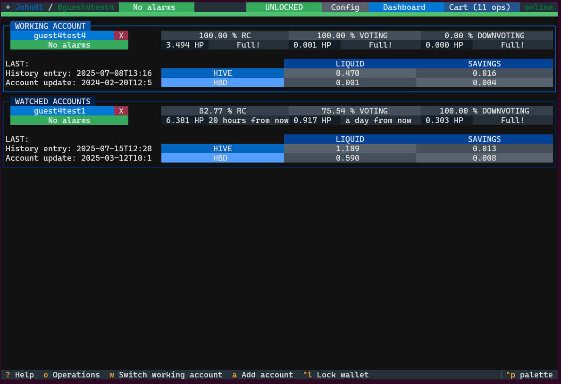Open Operations from the footer
Viewport: 561px width, 384px height.
[x=72, y=375]
